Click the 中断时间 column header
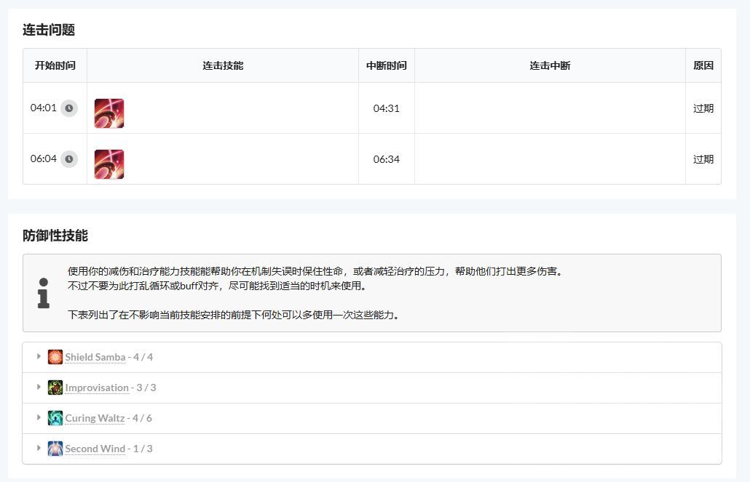 tap(386, 65)
